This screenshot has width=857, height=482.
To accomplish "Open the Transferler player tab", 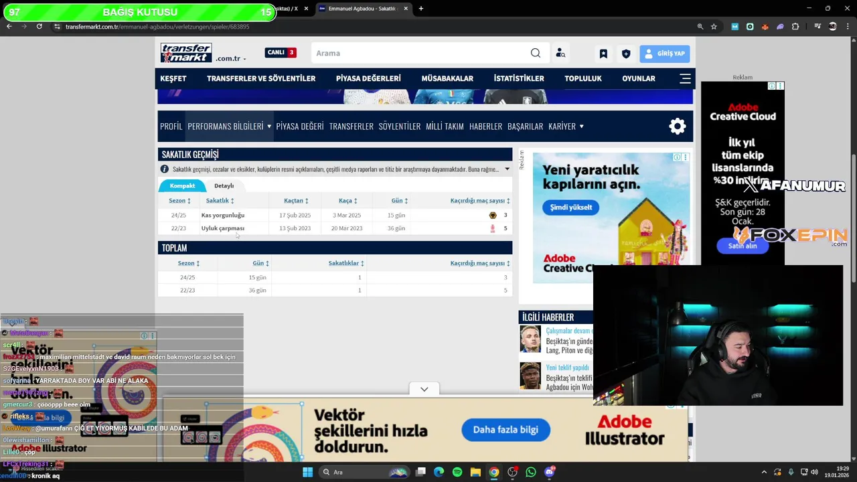I will 351,126.
